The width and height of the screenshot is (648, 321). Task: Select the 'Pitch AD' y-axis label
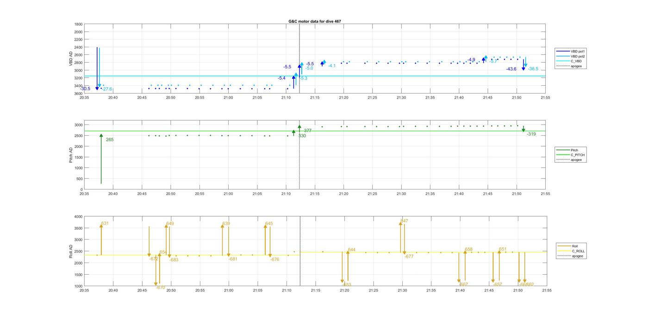click(x=71, y=154)
